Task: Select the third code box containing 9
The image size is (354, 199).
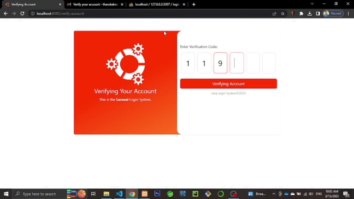Action: (x=220, y=63)
